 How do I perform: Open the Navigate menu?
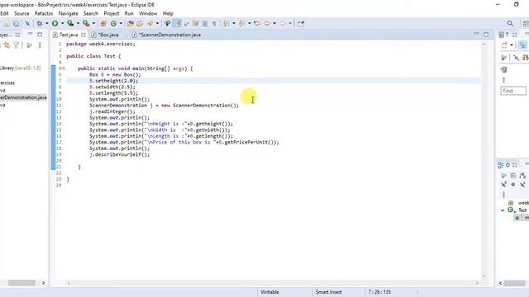click(68, 13)
